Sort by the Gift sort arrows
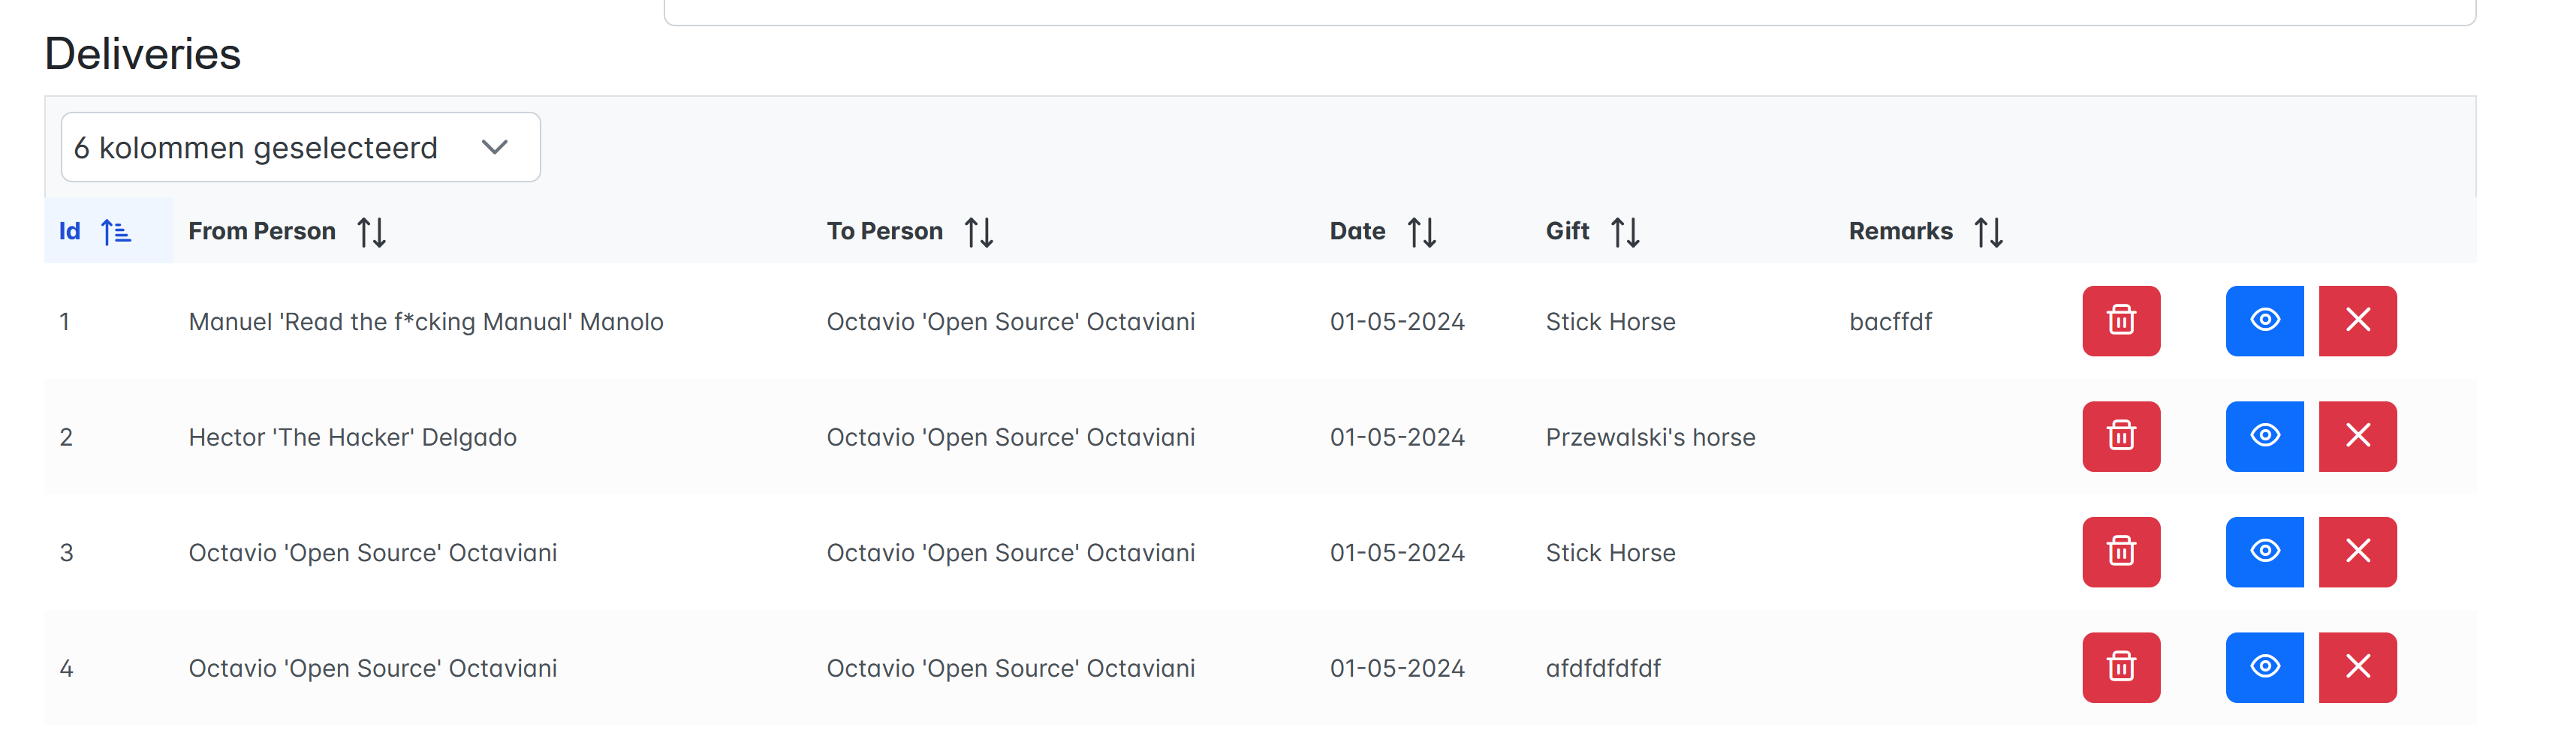2576x730 pixels. click(x=1626, y=232)
